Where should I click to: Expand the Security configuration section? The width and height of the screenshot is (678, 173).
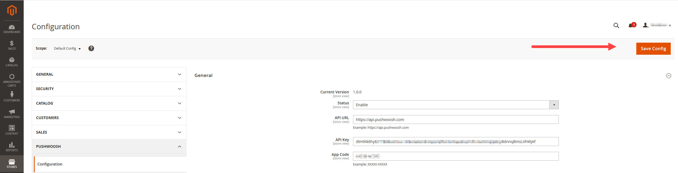pyautogui.click(x=109, y=89)
